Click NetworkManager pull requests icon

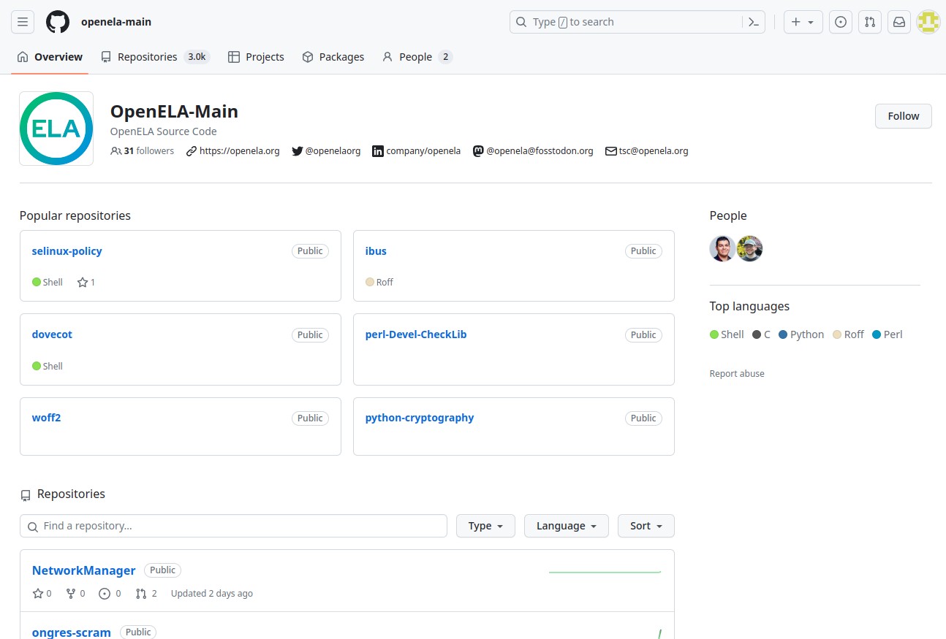141,594
